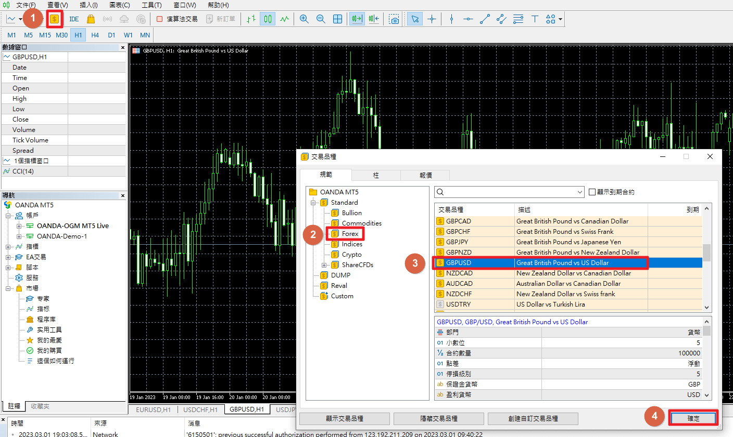Image resolution: width=733 pixels, height=437 pixels.
Task: Click the VPS cloud icon
Action: (124, 19)
